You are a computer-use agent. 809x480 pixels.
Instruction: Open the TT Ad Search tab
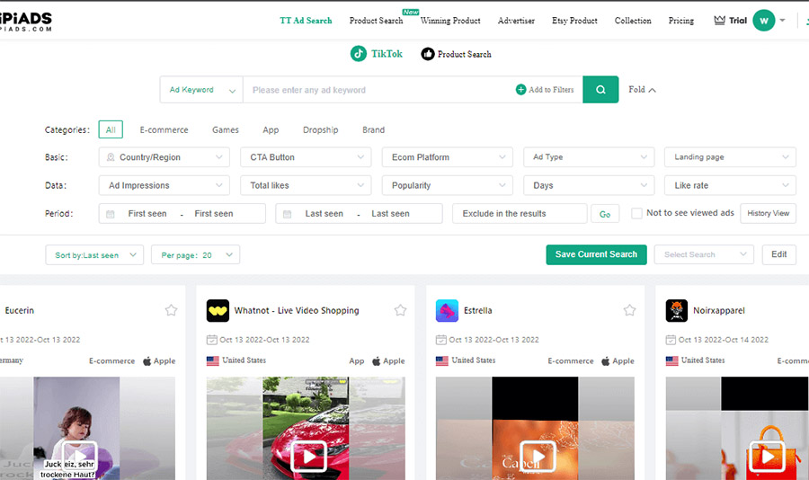pos(306,21)
